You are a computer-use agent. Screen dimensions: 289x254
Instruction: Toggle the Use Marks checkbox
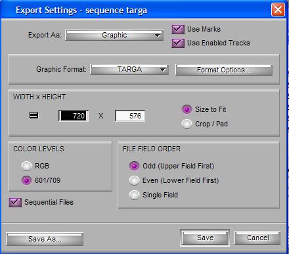click(x=178, y=29)
